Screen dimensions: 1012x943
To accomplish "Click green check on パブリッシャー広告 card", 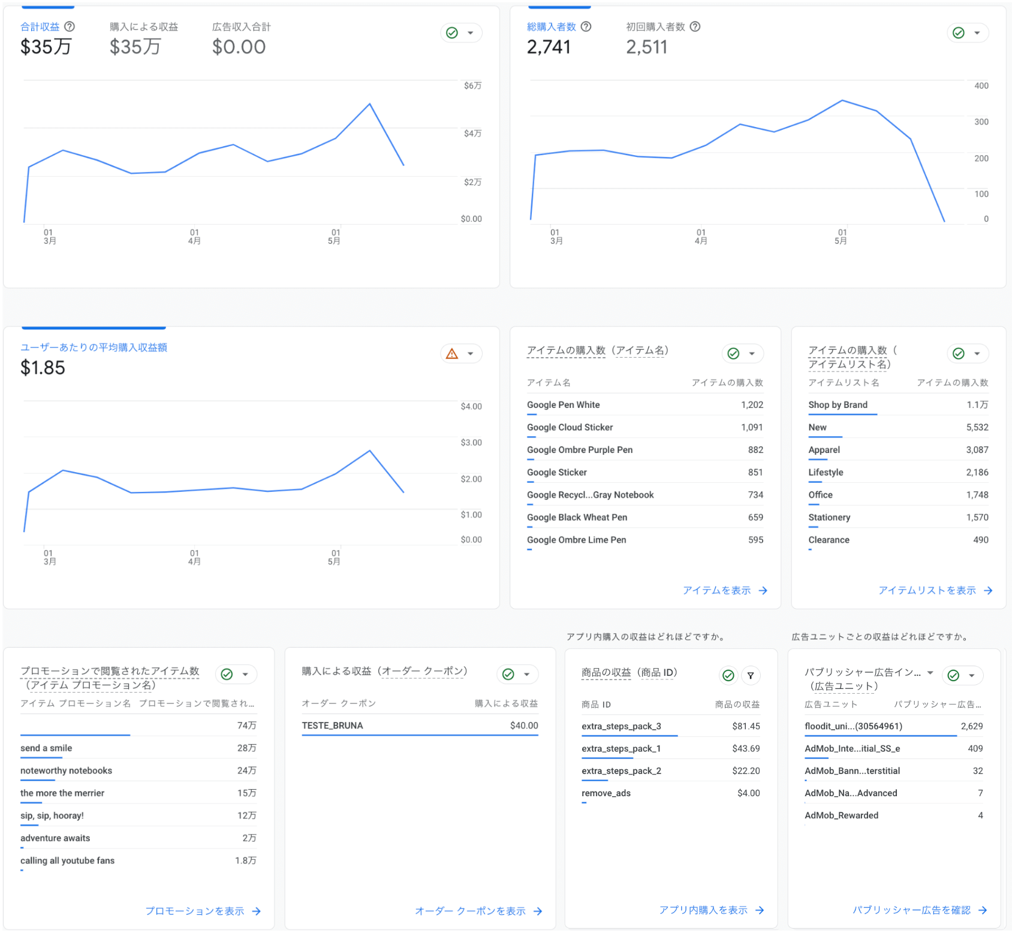I will tap(953, 675).
